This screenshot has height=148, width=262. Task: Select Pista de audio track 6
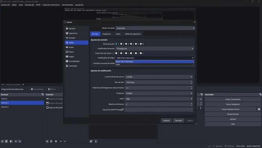[x=141, y=44]
